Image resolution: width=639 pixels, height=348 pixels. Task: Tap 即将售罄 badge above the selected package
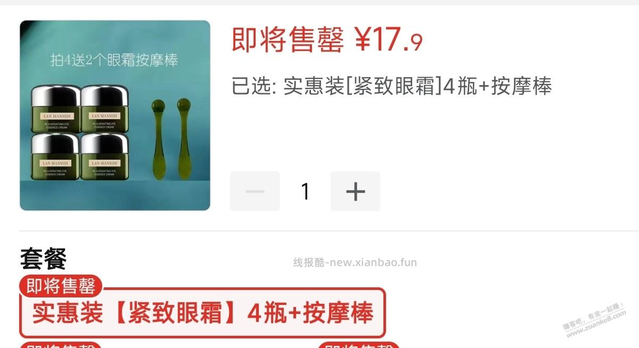click(x=61, y=286)
